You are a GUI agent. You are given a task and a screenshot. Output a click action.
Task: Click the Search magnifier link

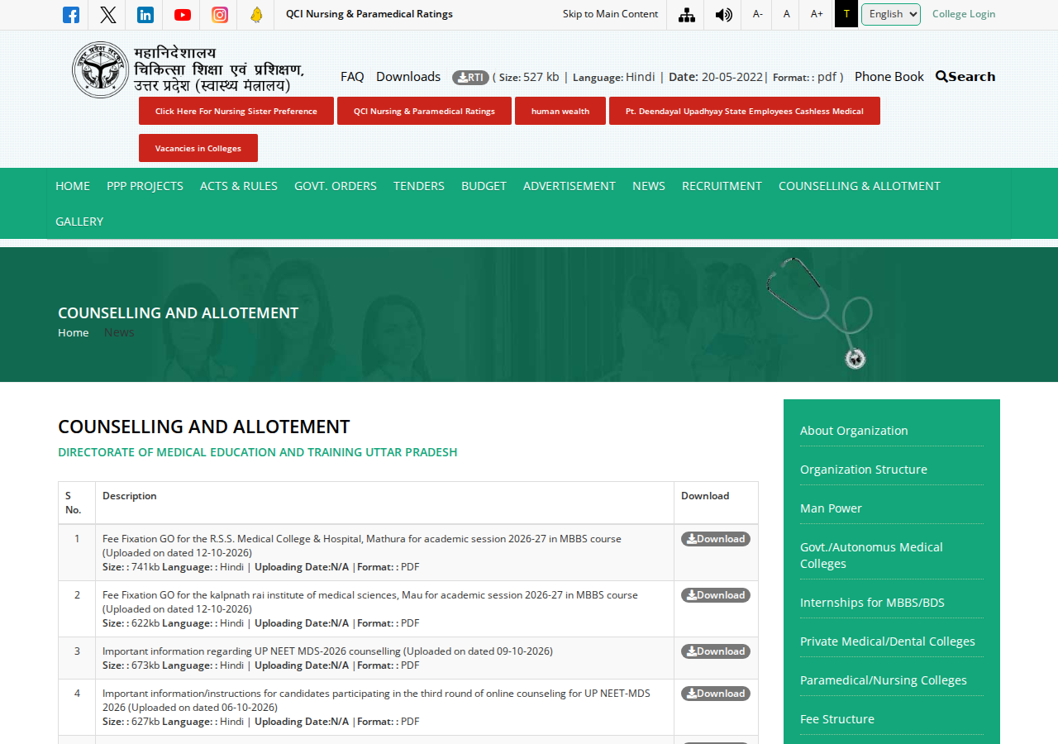click(x=965, y=76)
